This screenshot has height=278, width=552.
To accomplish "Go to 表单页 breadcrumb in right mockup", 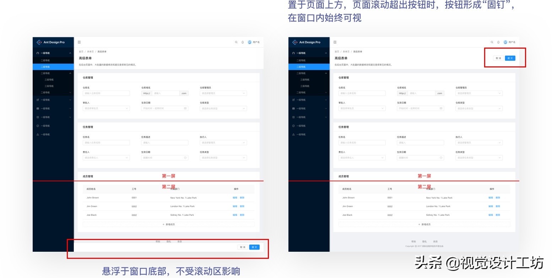I will pyautogui.click(x=346, y=52).
